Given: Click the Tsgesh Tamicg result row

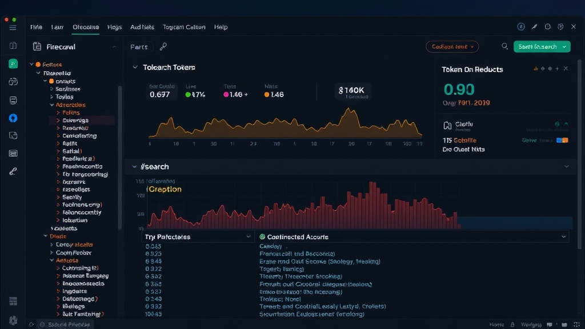Looking at the screenshot, I should coord(282,269).
